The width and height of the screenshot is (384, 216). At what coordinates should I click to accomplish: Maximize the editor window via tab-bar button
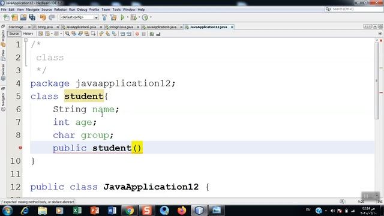coord(380,26)
